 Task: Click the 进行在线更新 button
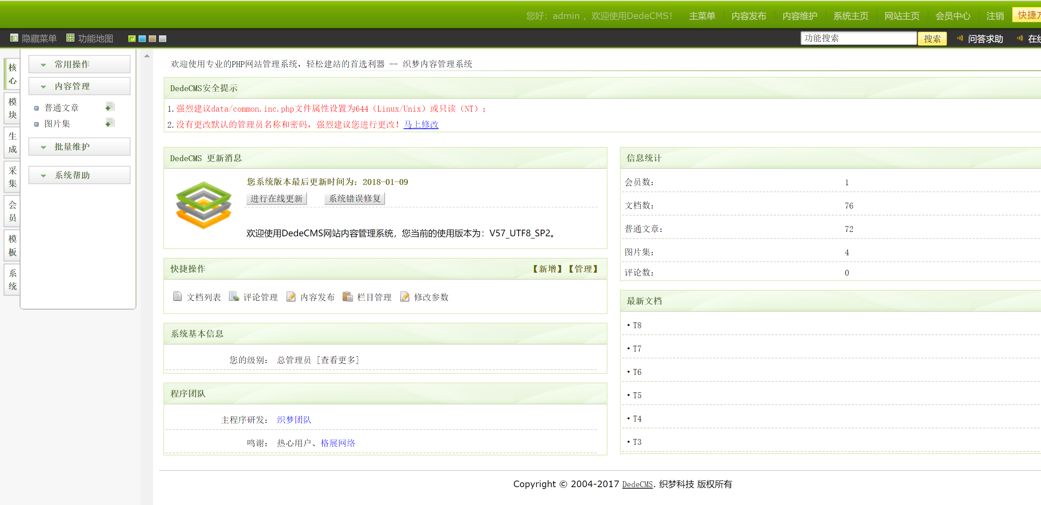pos(276,198)
